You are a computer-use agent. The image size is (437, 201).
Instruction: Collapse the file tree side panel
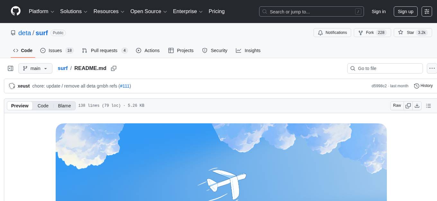tap(11, 68)
